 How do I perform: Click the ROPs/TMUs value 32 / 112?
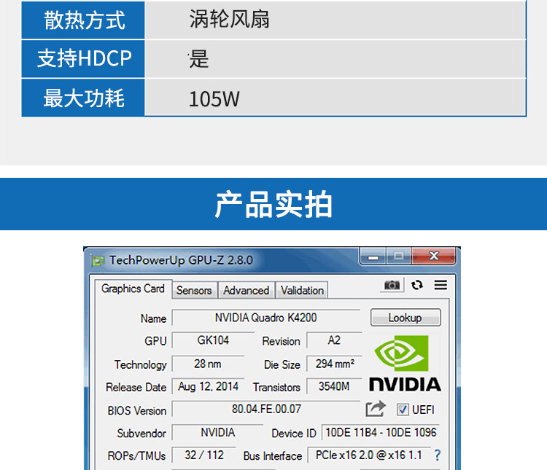[x=204, y=455]
